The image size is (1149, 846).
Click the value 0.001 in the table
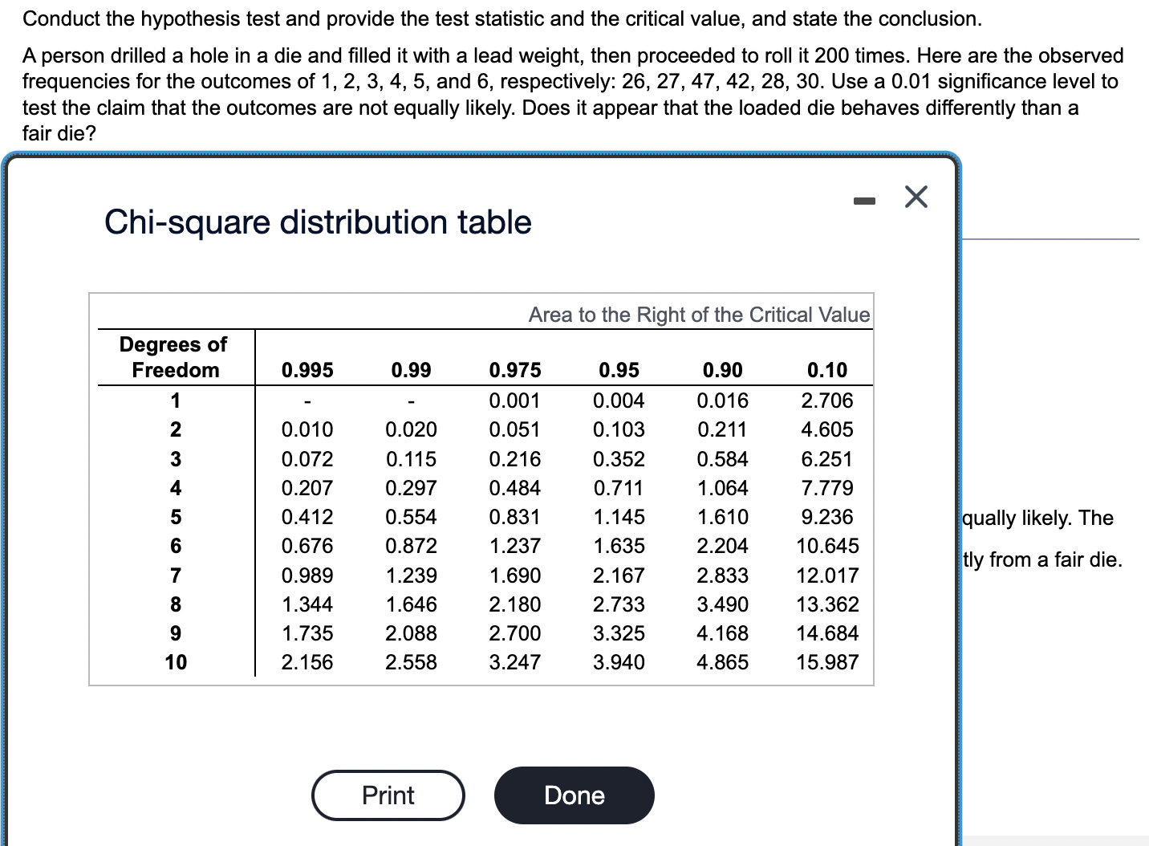pos(515,401)
